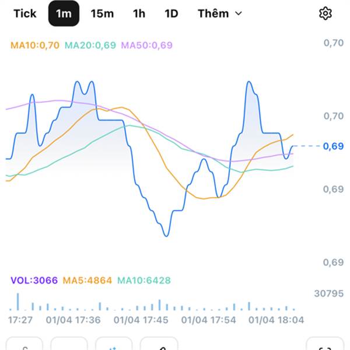The height and width of the screenshot is (350, 350).
Task: Tap the orange MA10:0,70 indicator label
Action: [x=35, y=45]
